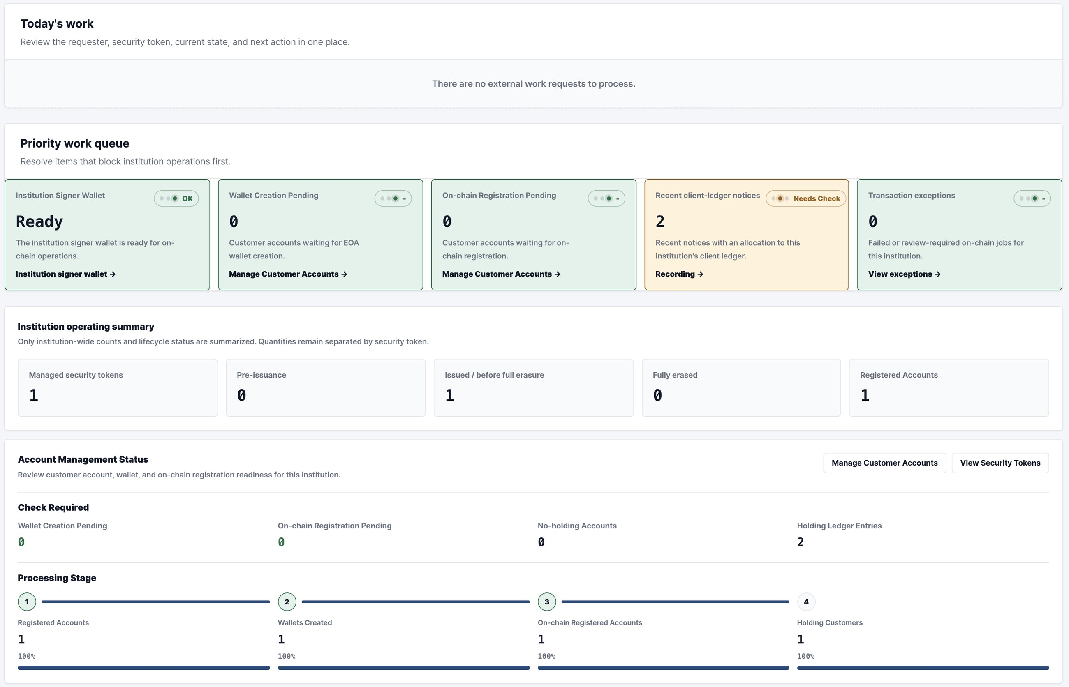Screen dimensions: 1069x687
Task: Select processing stage 4 circle for Holding Customers
Action: coord(806,602)
